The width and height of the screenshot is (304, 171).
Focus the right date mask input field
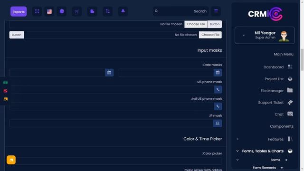166,73
